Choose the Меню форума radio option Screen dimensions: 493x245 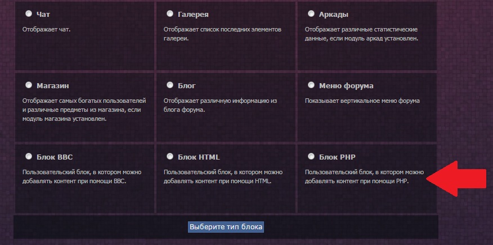coord(311,85)
